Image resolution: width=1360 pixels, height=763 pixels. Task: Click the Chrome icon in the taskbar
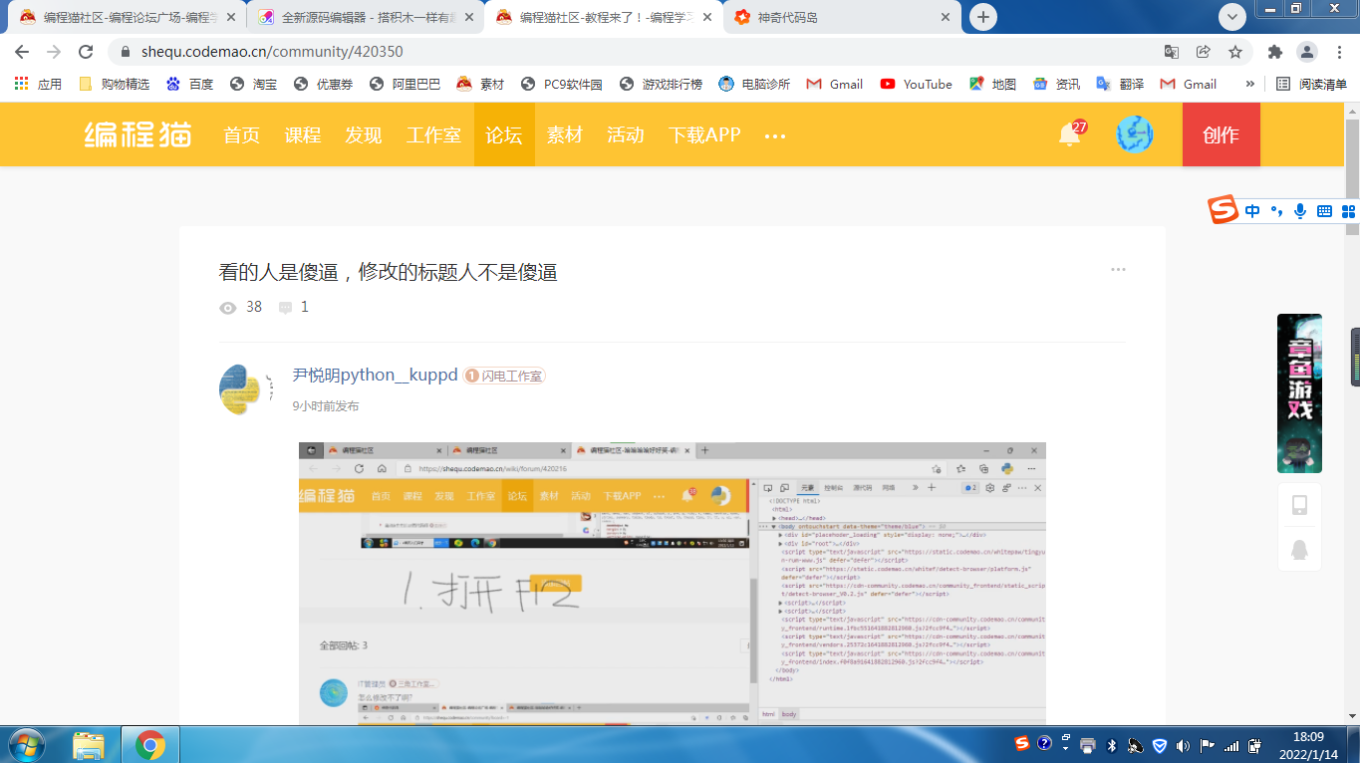(x=150, y=744)
